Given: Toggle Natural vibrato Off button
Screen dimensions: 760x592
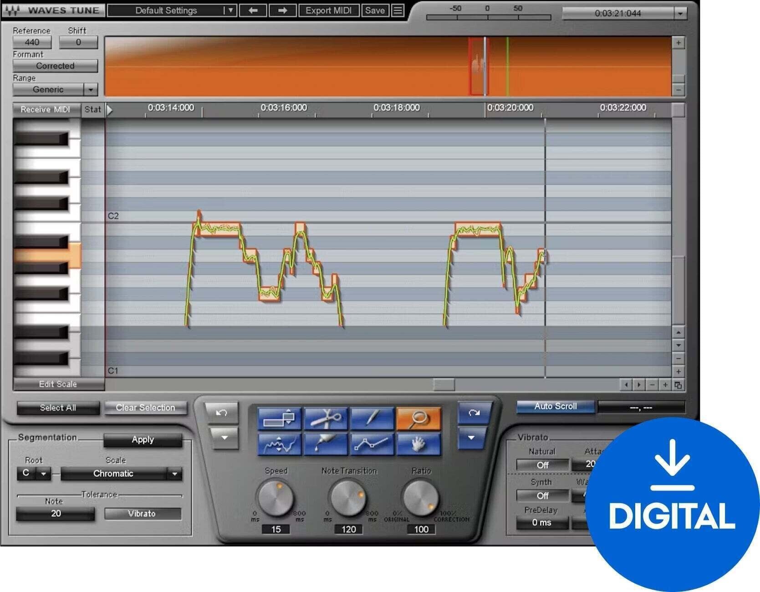Looking at the screenshot, I should click(542, 465).
